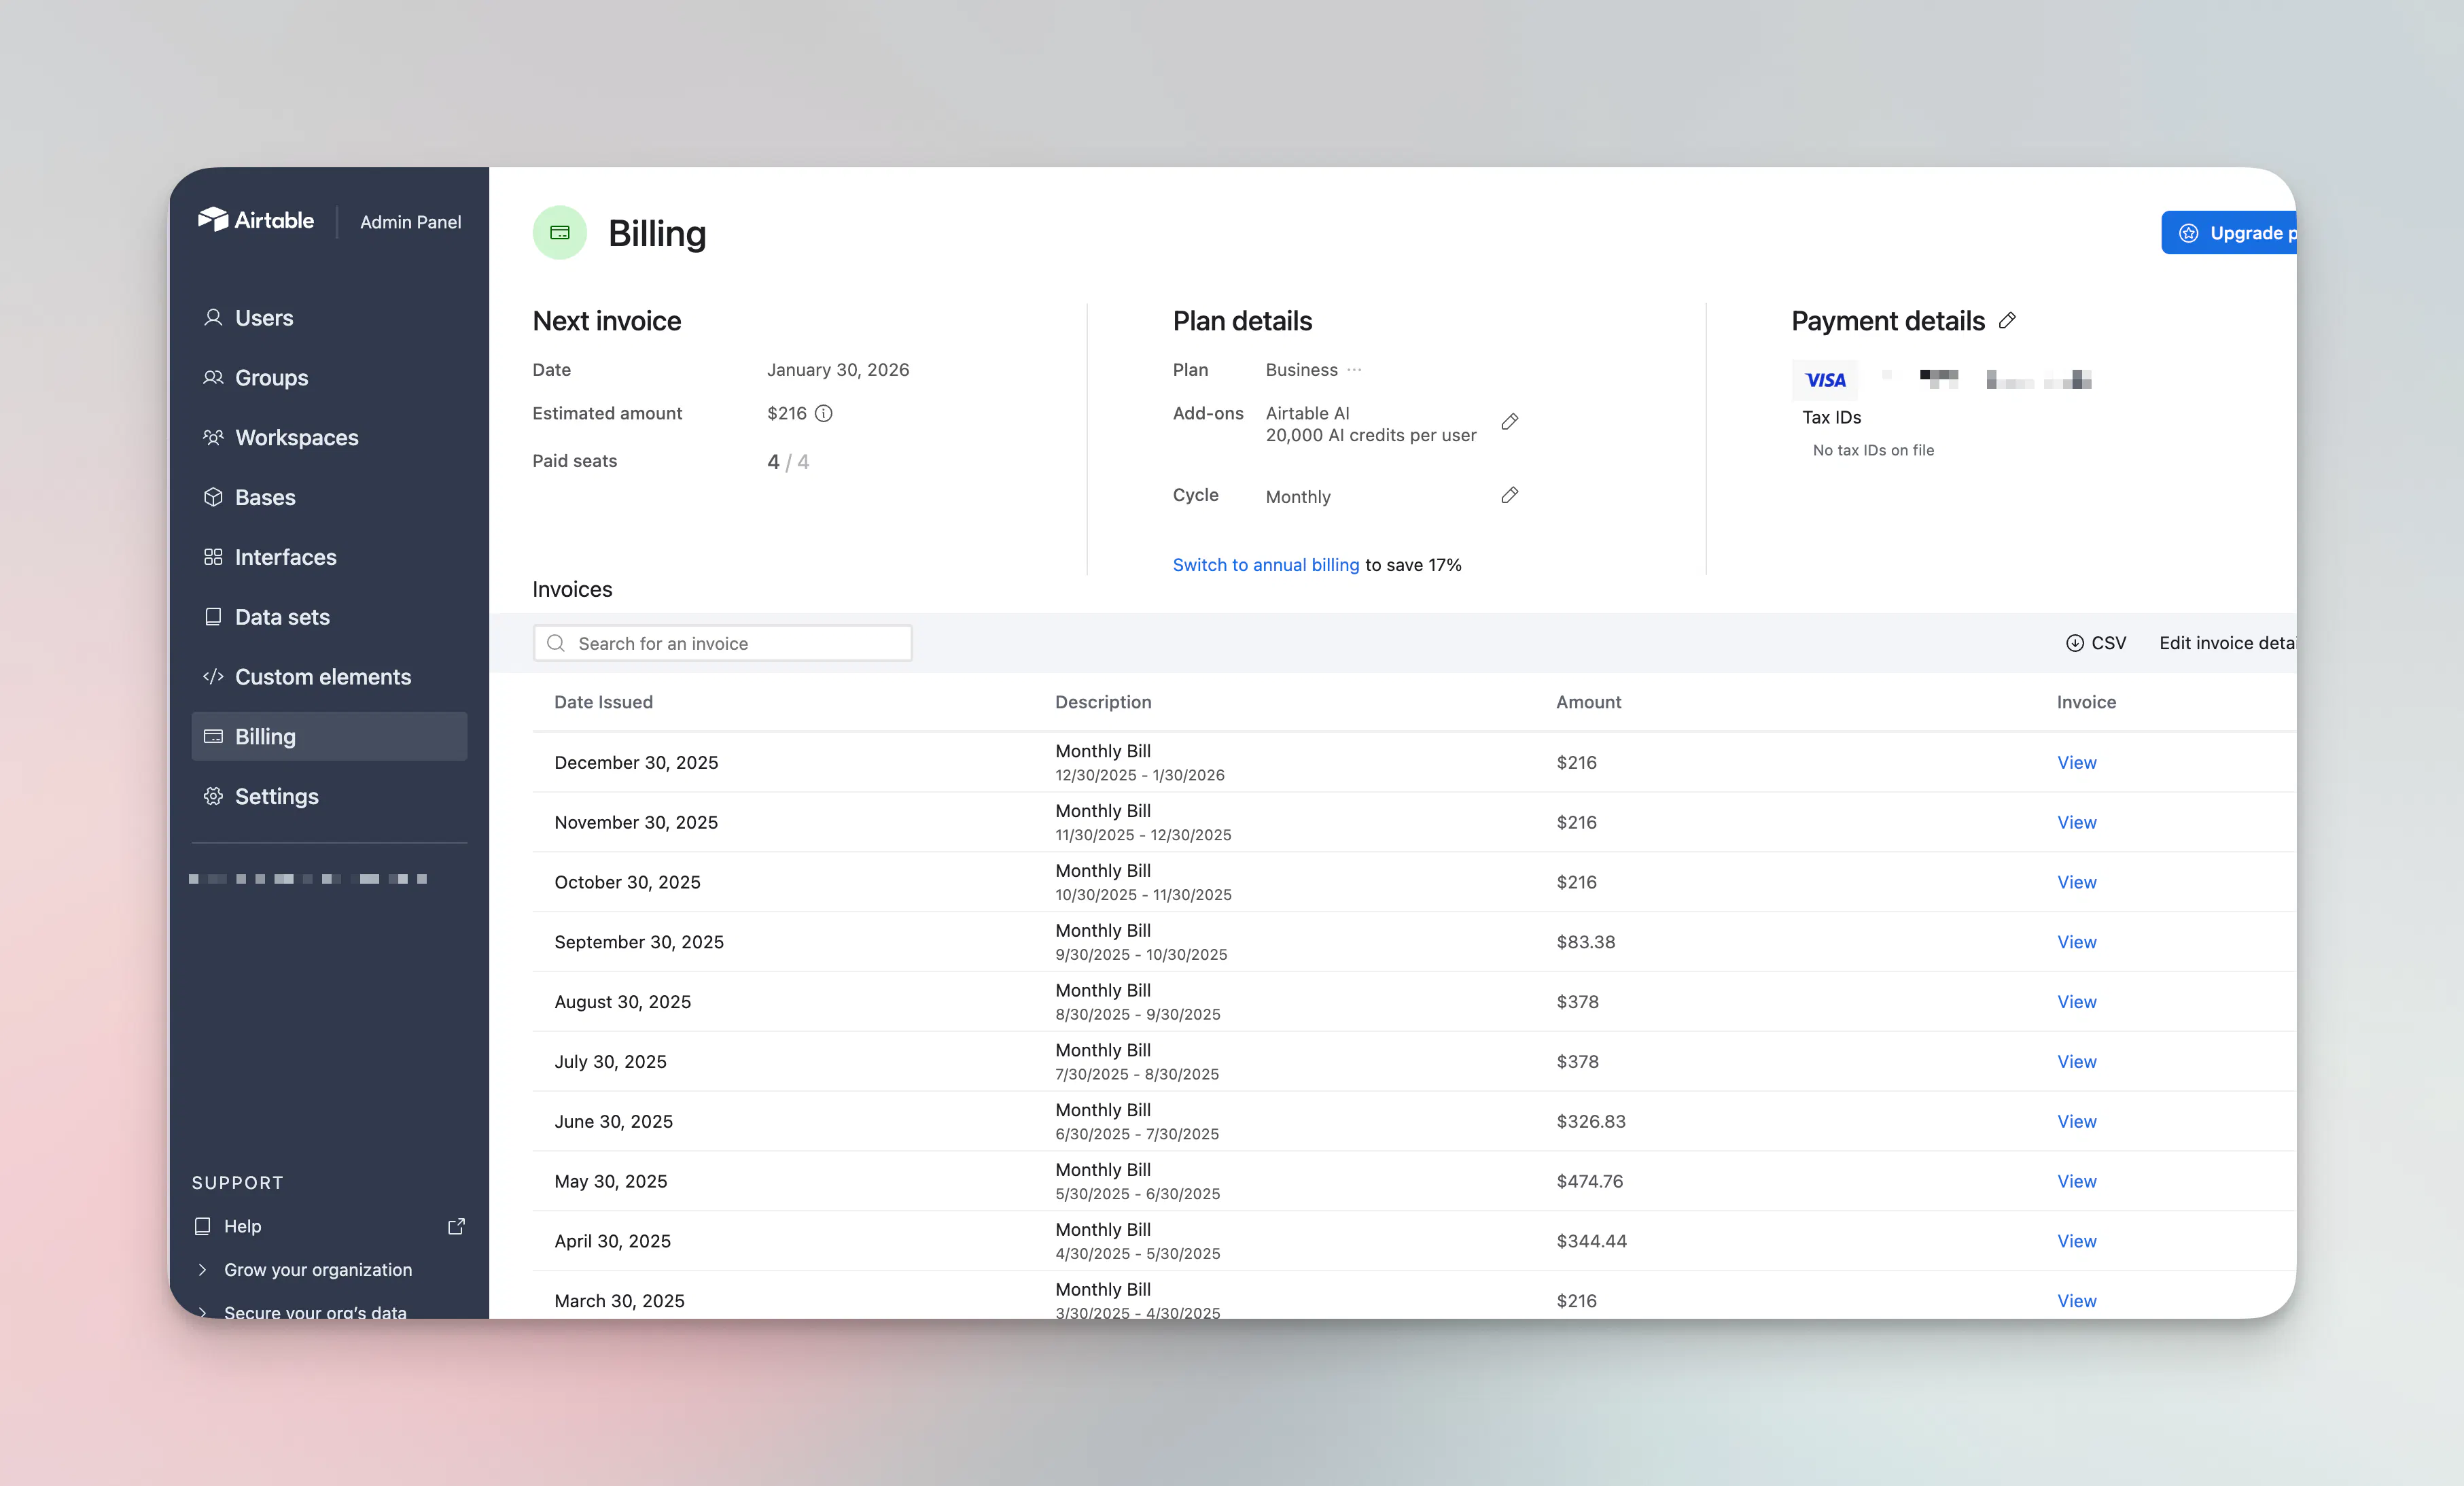Click the Search for an invoice field
The image size is (2464, 1486).
coord(722,644)
